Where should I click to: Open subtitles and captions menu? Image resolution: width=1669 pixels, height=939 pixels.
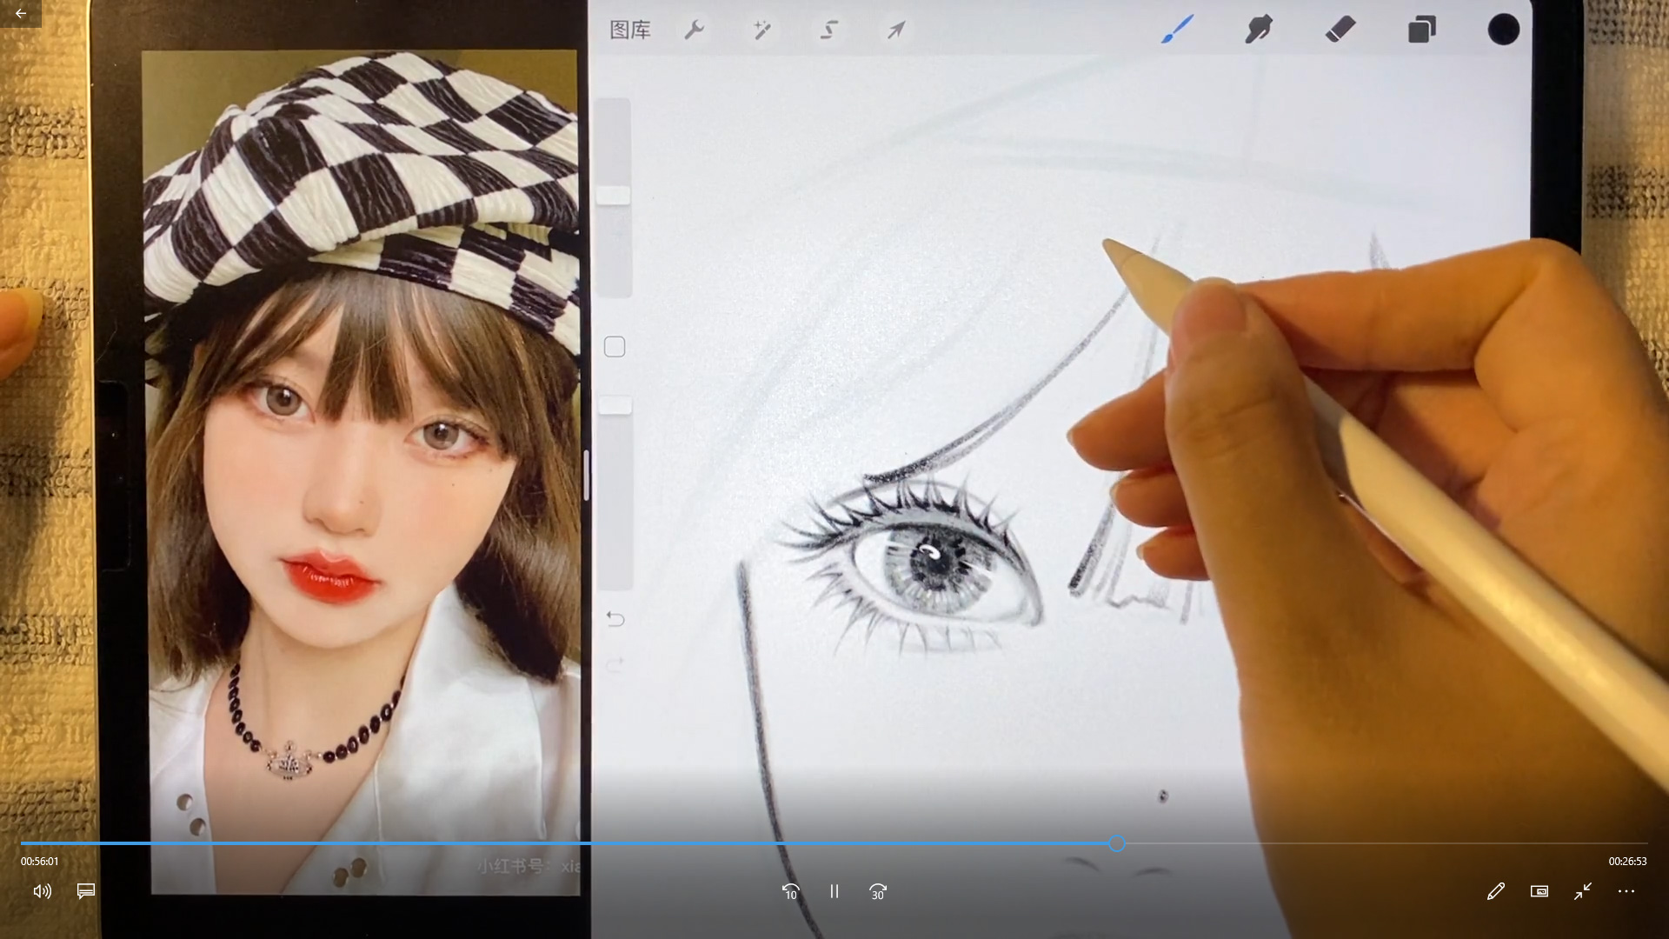pyautogui.click(x=85, y=891)
